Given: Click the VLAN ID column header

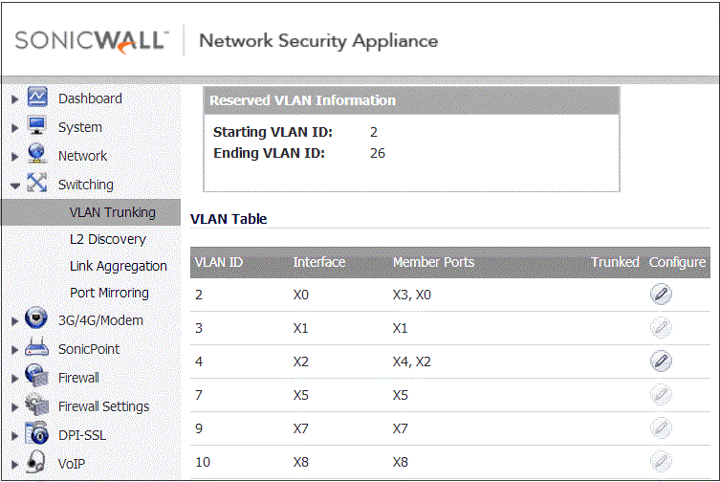Looking at the screenshot, I should point(219,262).
